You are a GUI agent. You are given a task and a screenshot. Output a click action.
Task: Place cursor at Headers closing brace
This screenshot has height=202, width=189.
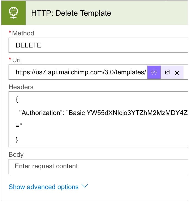tap(17, 140)
